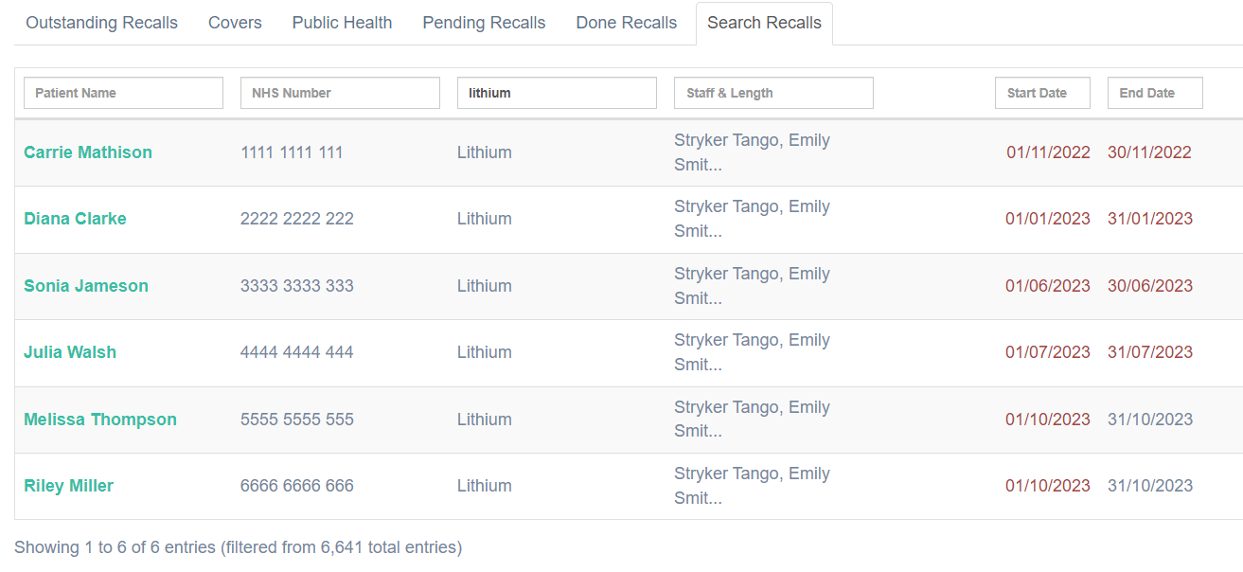
Task: Open Diana Clarke patient link
Action: tap(75, 219)
